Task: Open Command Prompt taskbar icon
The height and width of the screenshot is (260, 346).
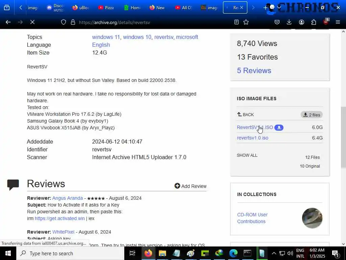Action: (x=247, y=253)
